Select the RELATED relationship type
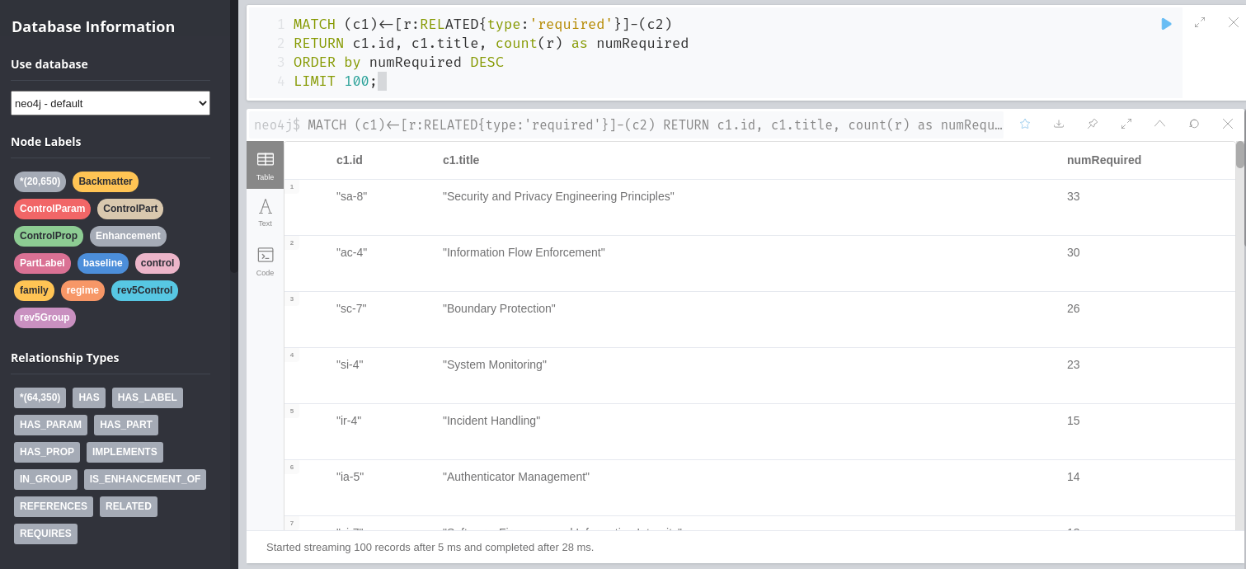This screenshot has height=569, width=1246. (x=129, y=506)
